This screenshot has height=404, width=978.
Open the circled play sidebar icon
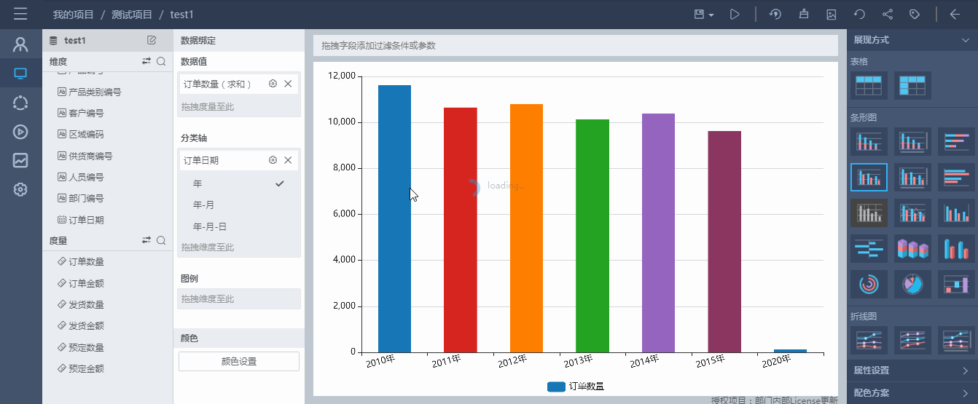[x=20, y=132]
